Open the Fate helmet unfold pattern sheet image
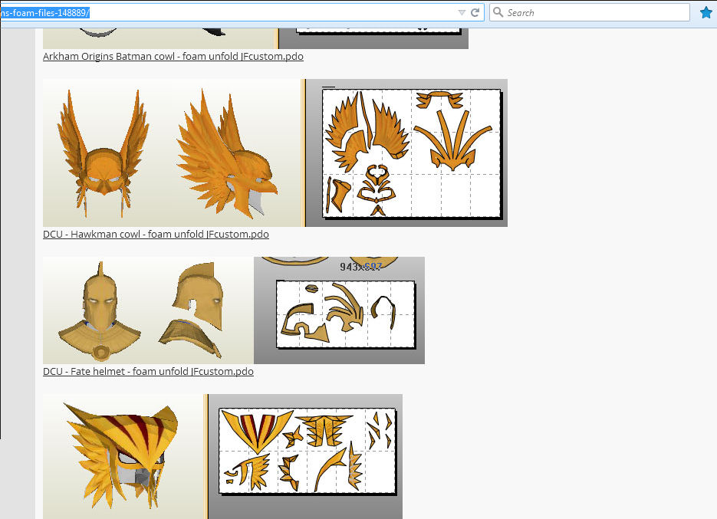Screen dimensions: 717x519 click(x=339, y=310)
